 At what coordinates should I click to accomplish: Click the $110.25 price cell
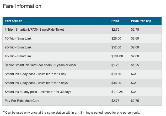[x=117, y=92]
